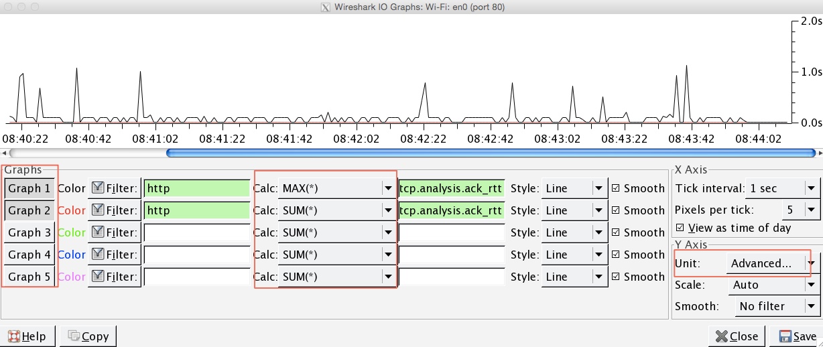Disable View as time of day
Screen dimensions: 823x347
pos(681,228)
